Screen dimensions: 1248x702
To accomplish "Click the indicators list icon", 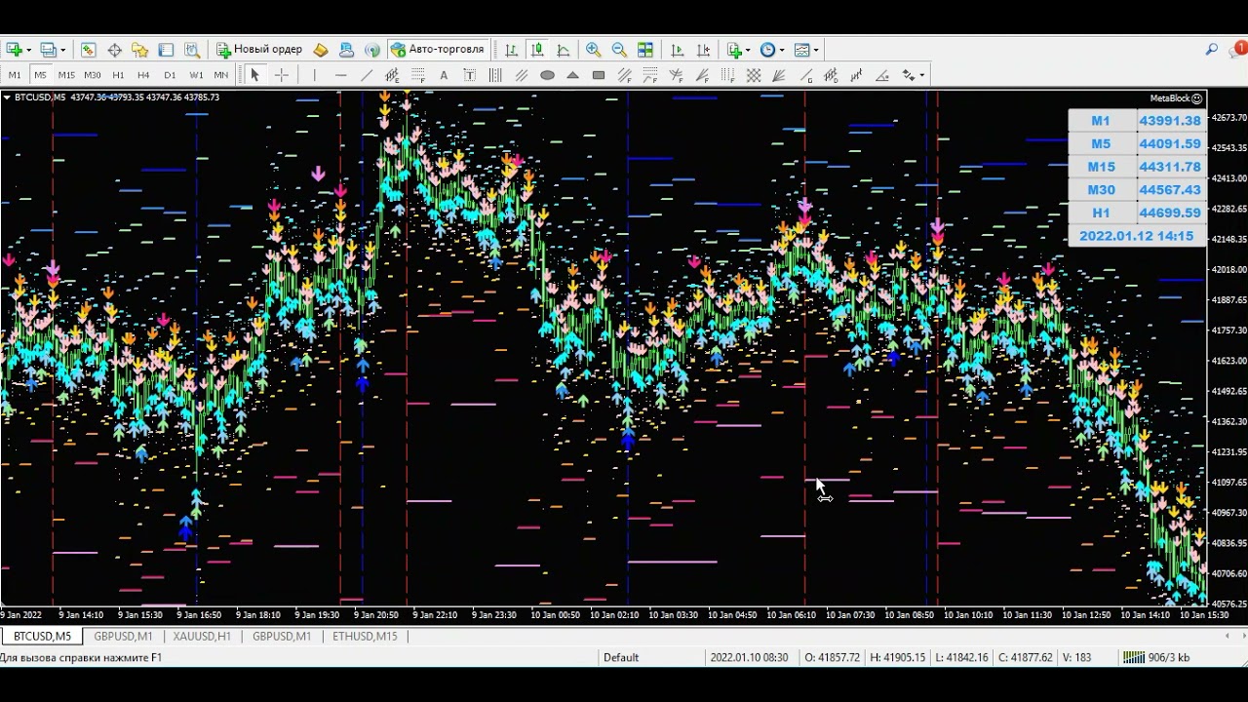I will point(734,50).
